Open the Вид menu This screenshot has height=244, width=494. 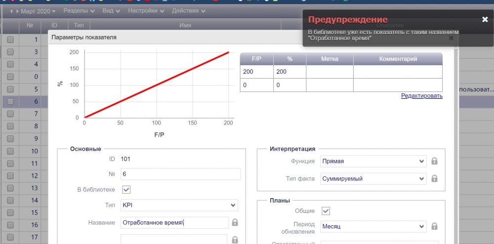(x=111, y=11)
